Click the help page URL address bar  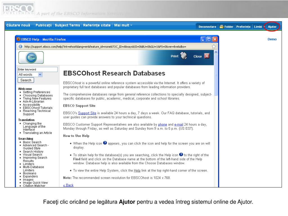117,47
